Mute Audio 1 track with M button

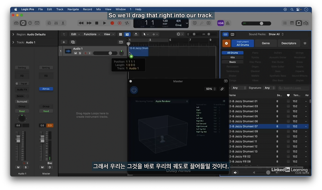(x=75, y=53)
